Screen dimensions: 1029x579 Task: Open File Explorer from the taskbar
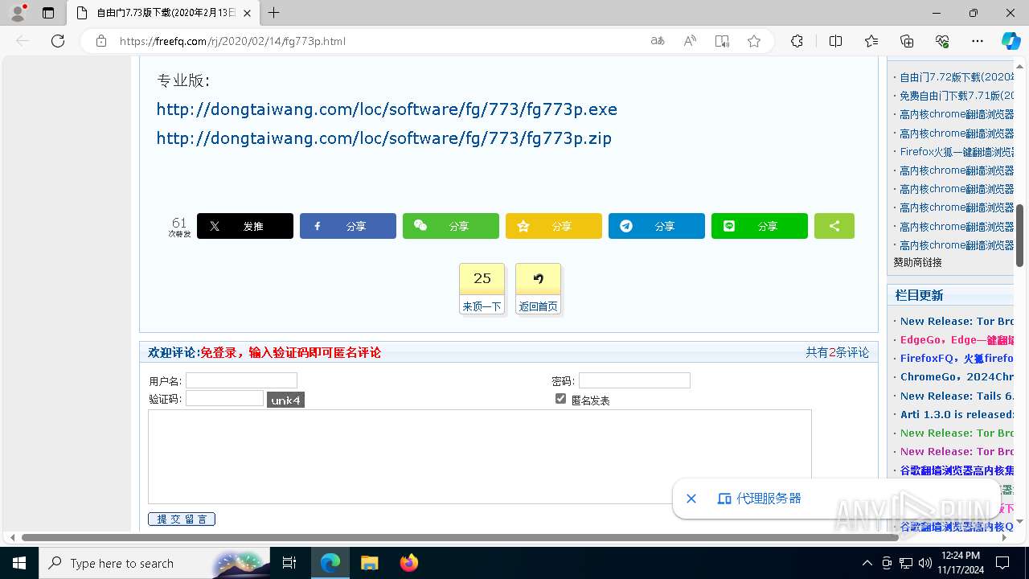click(x=370, y=563)
